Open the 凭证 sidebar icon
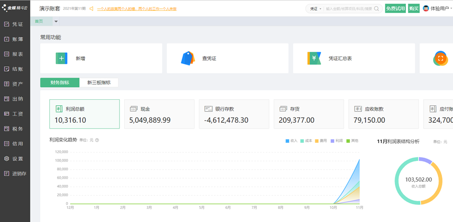This screenshot has height=222, width=453. click(7, 24)
